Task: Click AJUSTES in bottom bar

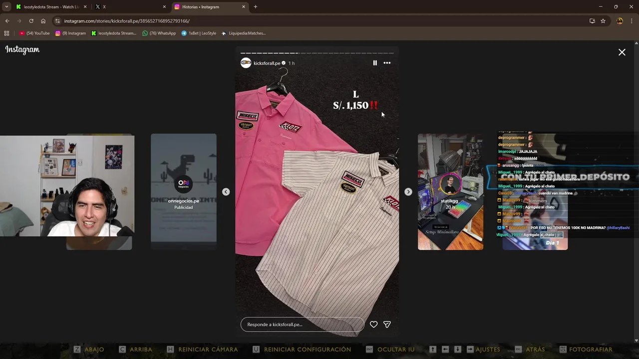Action: pyautogui.click(x=465, y=350)
